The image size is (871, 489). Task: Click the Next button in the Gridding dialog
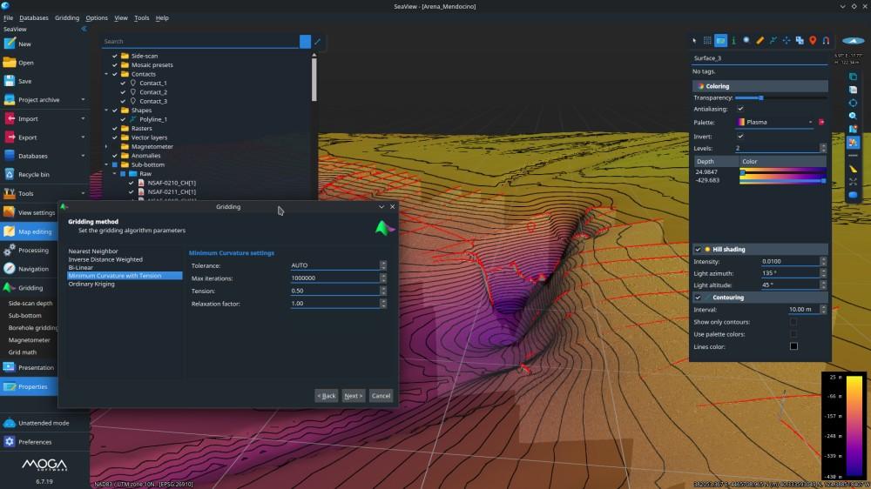click(354, 396)
